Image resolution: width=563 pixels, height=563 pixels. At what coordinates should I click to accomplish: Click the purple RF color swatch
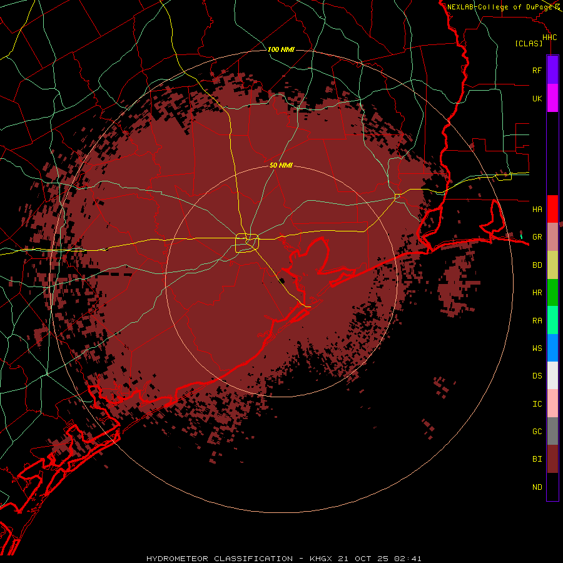[x=552, y=70]
